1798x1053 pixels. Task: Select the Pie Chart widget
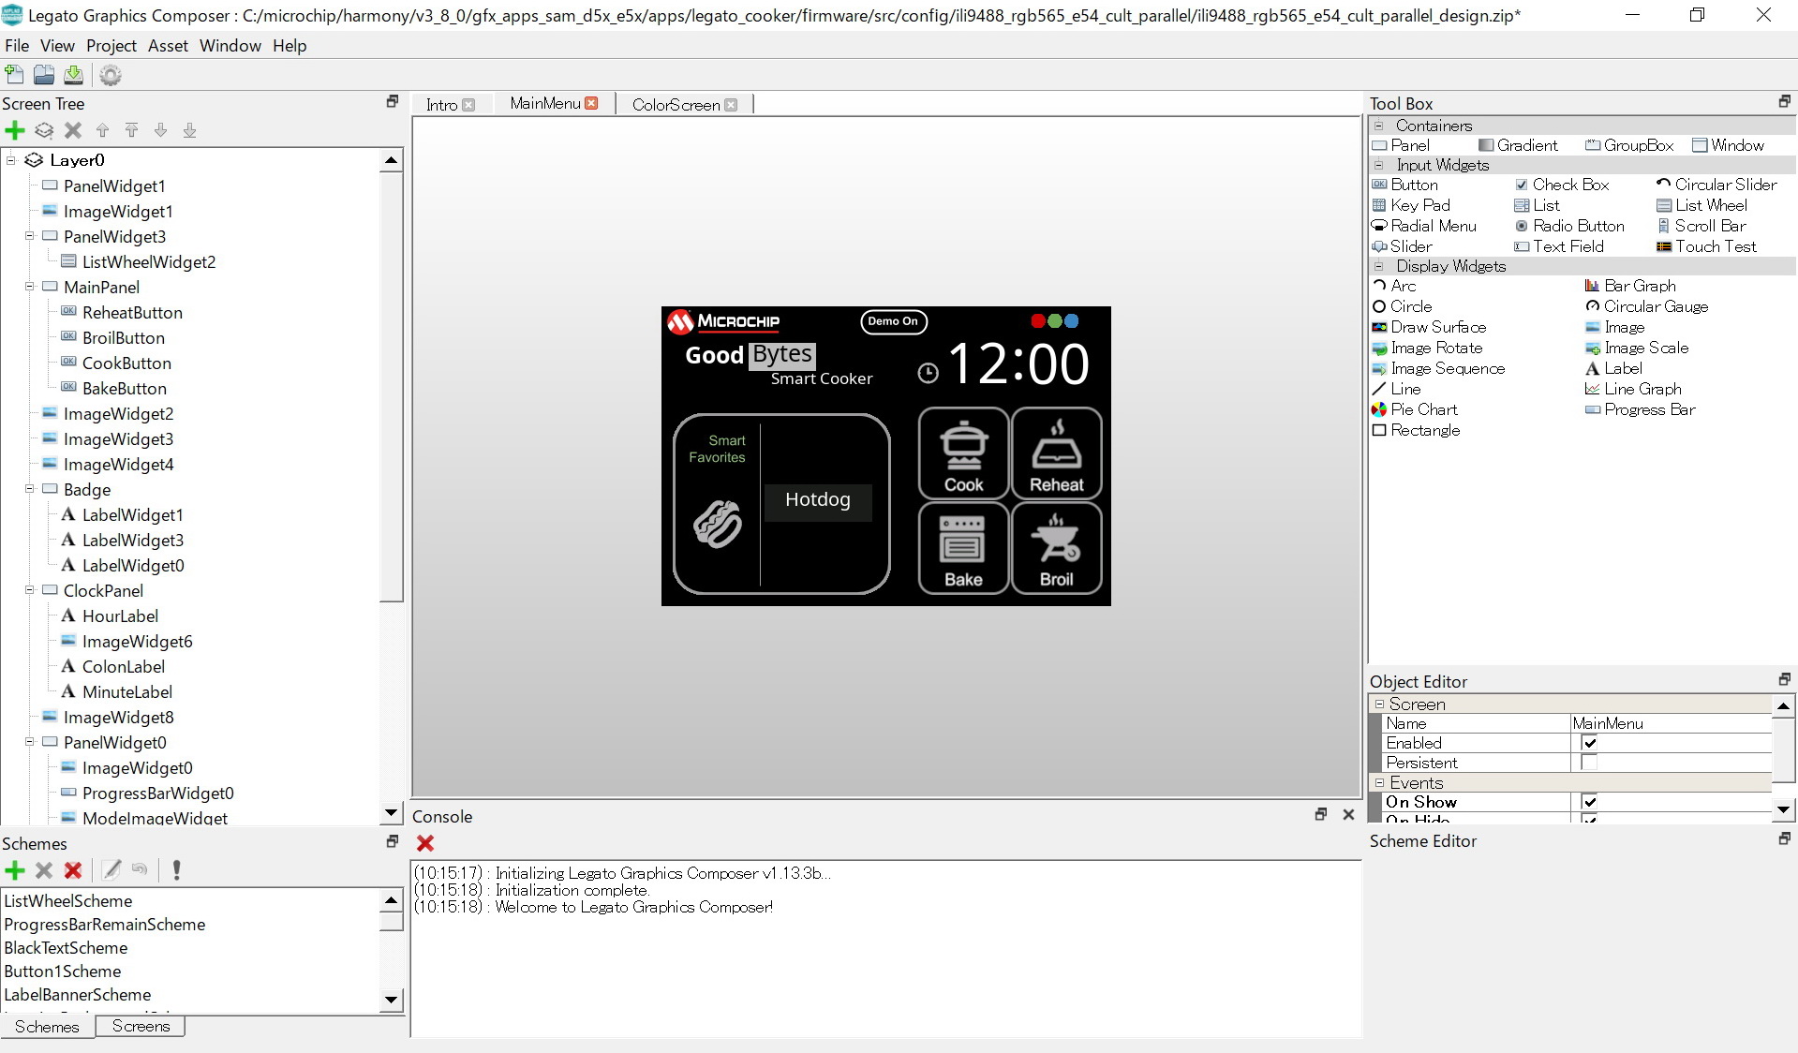point(1415,409)
